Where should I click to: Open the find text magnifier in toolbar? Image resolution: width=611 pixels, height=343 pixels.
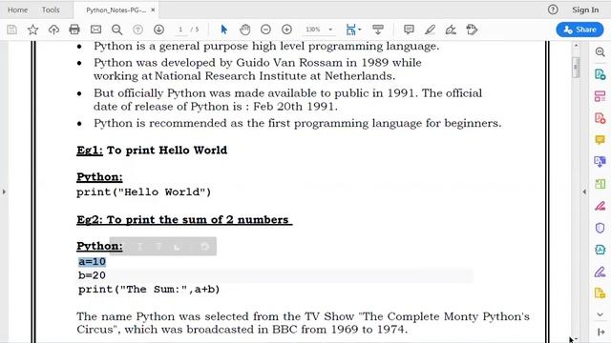[x=116, y=30]
